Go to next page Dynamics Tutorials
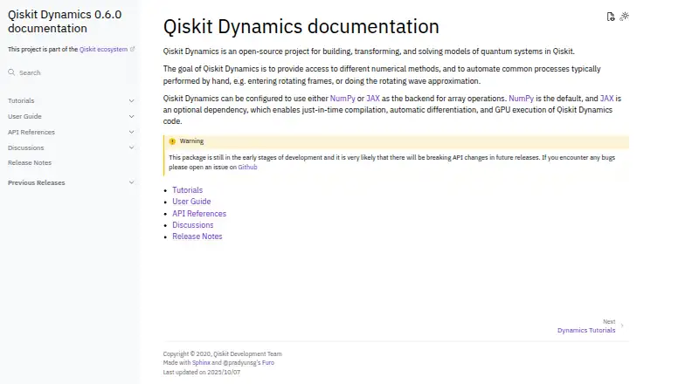Screen dimensions: 699x384 point(586,330)
